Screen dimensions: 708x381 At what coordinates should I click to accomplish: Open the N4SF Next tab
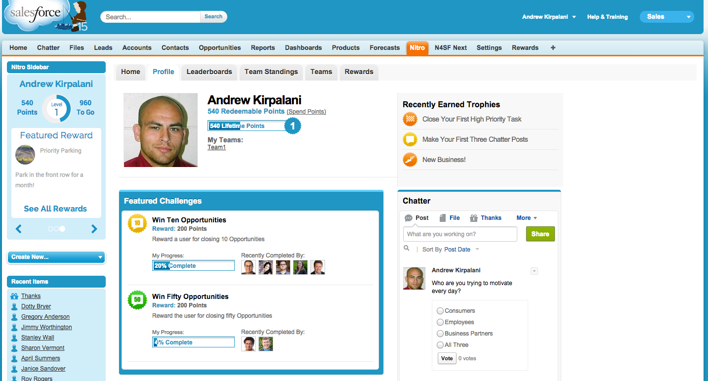point(451,47)
